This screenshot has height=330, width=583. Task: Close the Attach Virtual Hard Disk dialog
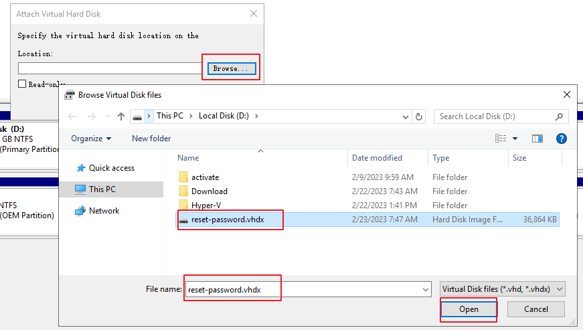(x=254, y=14)
